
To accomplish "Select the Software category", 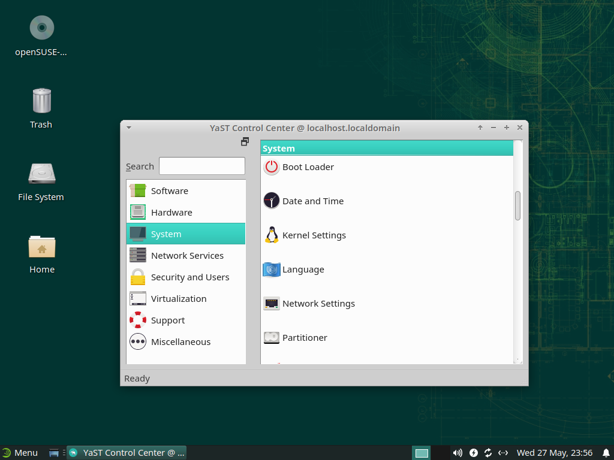I will (x=169, y=191).
